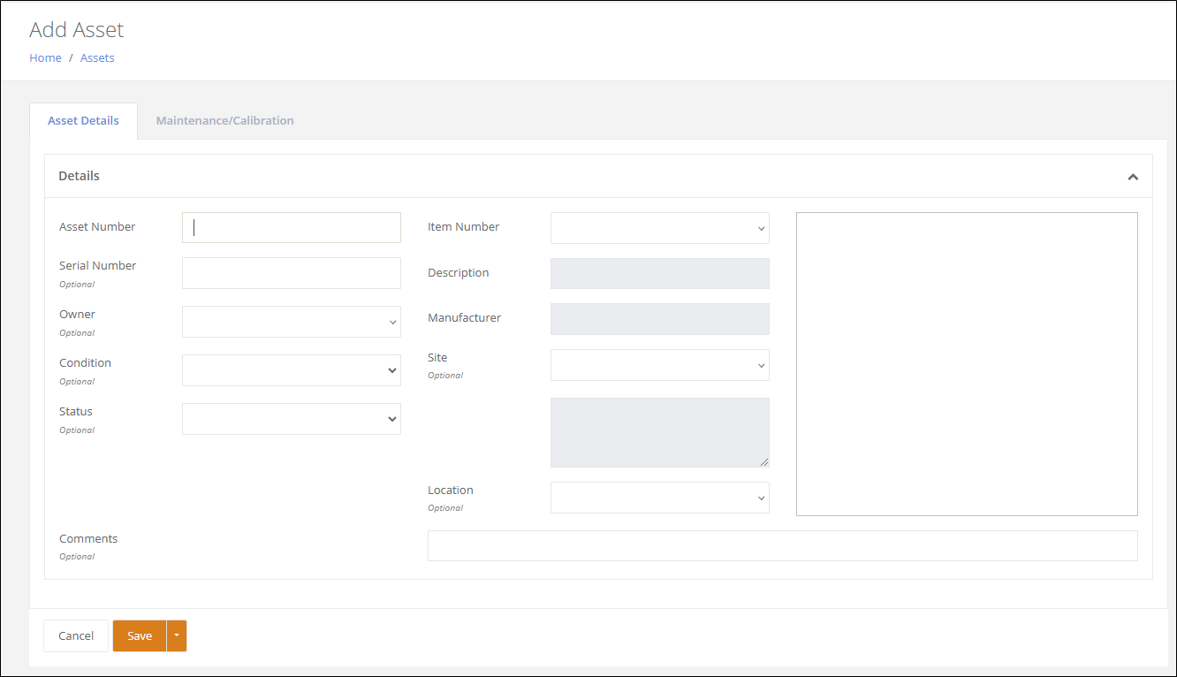Open the Owner dropdown
Viewport: 1177px width, 677px height.
(292, 322)
